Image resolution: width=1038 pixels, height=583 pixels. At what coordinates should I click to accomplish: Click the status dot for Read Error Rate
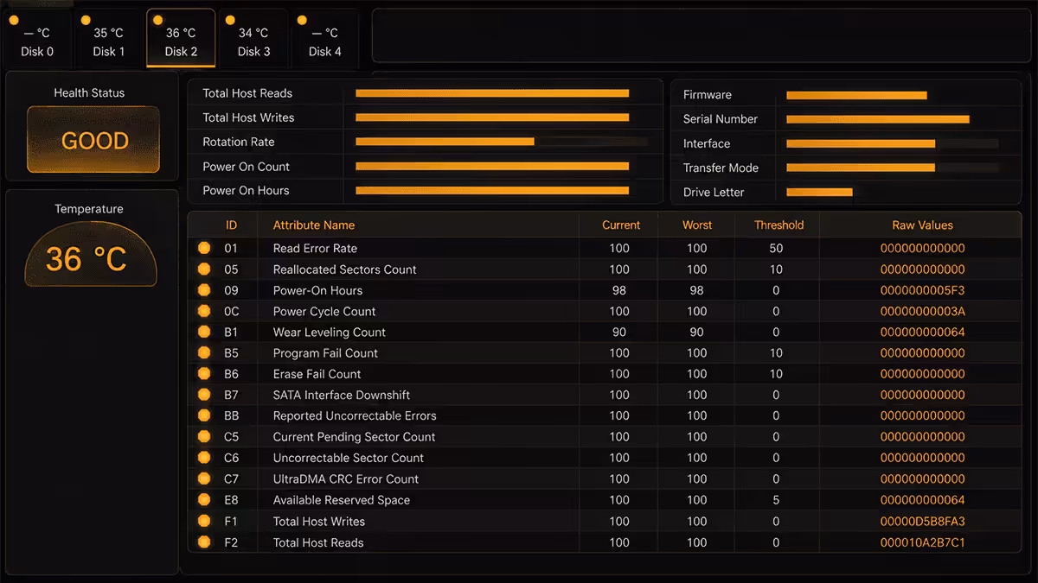(204, 248)
